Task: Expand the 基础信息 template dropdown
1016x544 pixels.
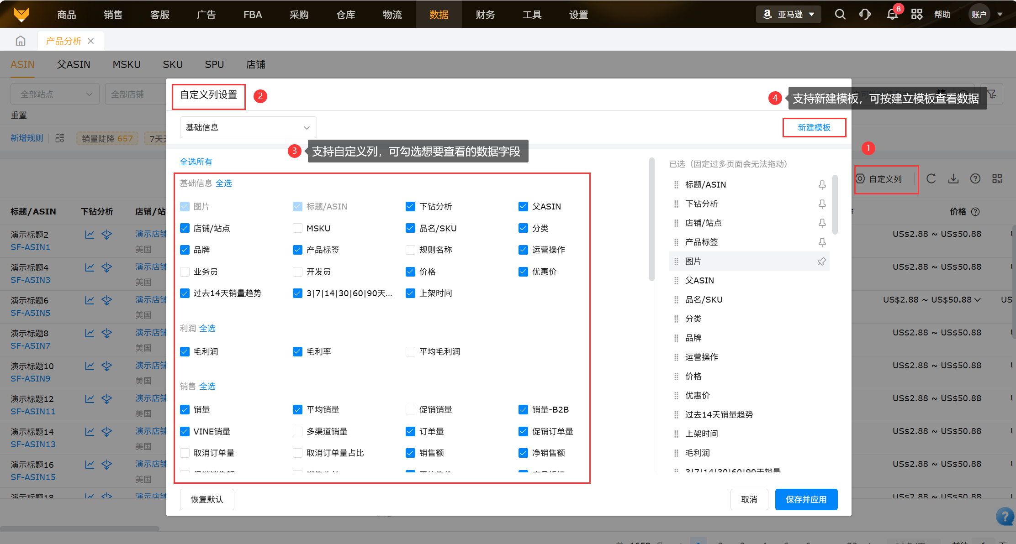Action: [248, 128]
